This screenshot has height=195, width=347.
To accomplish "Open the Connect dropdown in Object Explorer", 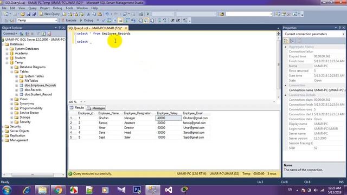I will (10, 34).
